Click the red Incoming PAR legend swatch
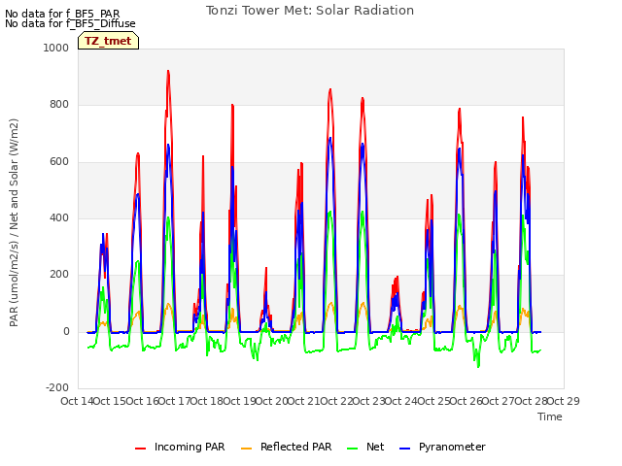This screenshot has width=622, height=466. click(140, 449)
